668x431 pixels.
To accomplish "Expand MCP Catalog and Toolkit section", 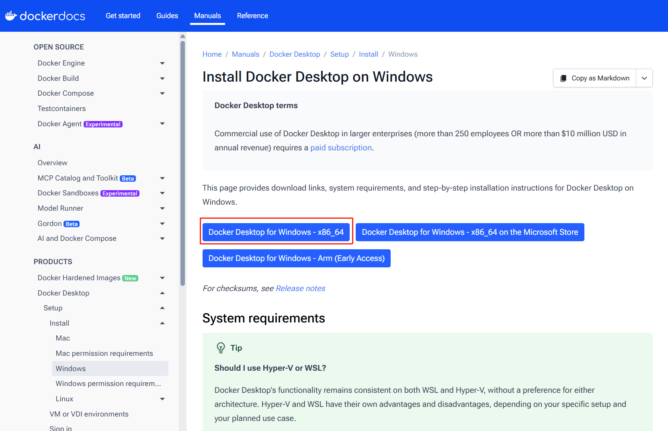I will click(162, 178).
